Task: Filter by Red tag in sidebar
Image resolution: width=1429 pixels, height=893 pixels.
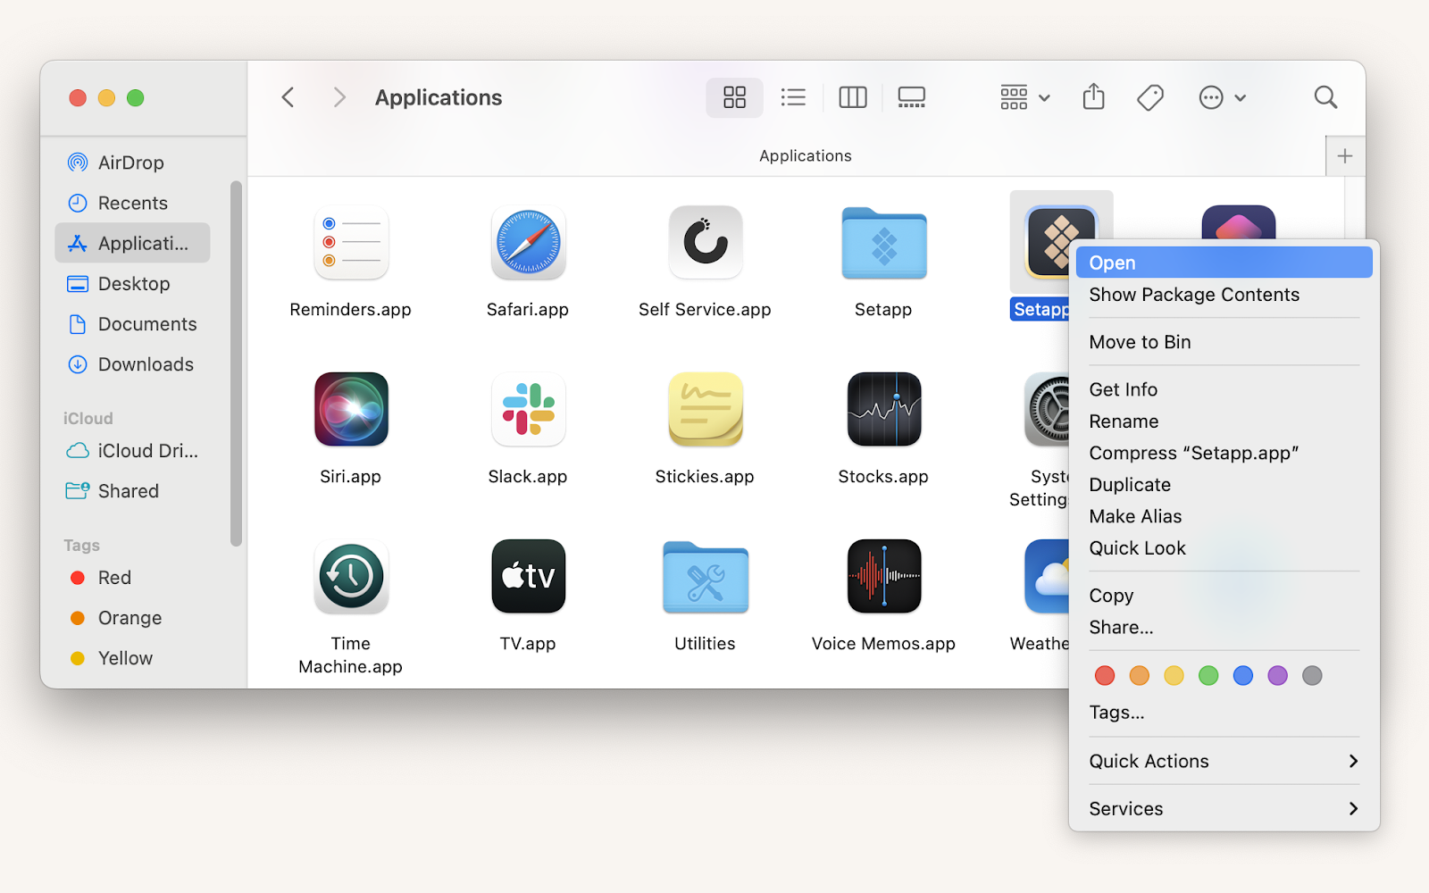Action: 132,578
